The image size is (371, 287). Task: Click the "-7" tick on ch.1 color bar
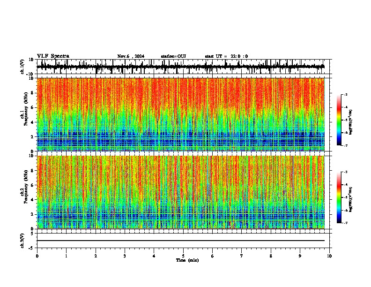click(345, 145)
